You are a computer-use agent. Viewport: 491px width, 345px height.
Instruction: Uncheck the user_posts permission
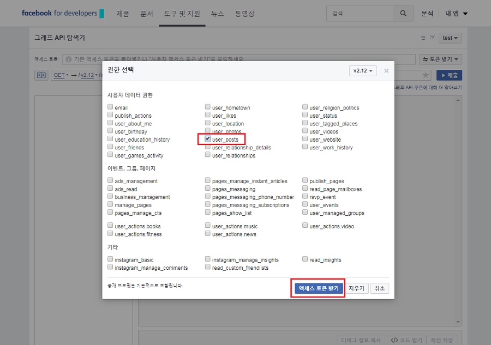(208, 138)
